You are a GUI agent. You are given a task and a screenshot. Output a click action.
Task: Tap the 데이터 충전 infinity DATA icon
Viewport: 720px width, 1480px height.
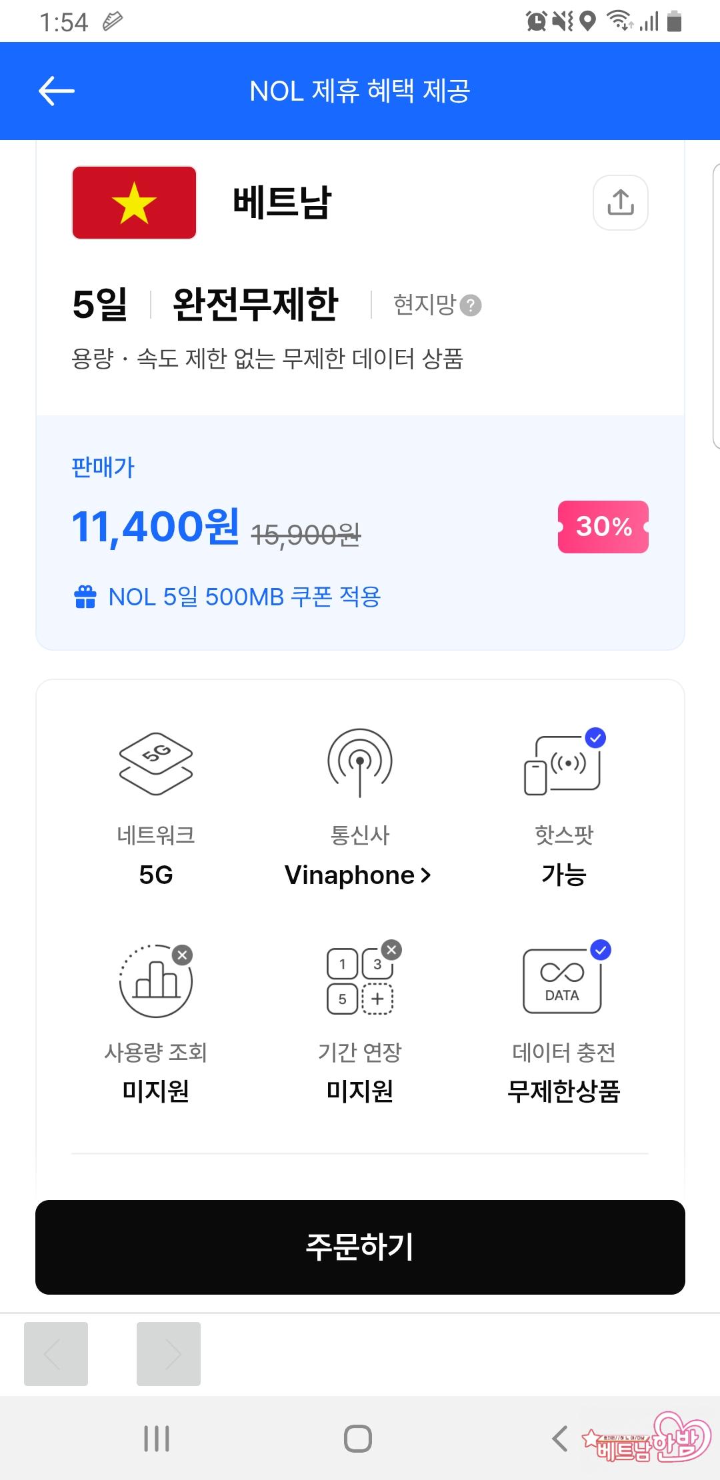[564, 980]
